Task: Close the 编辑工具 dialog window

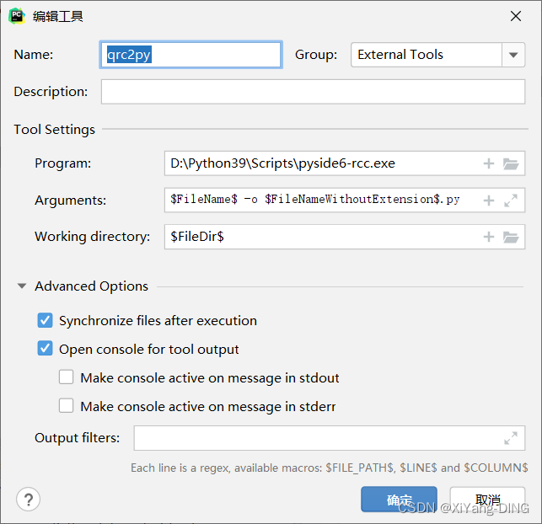Action: tap(516, 16)
